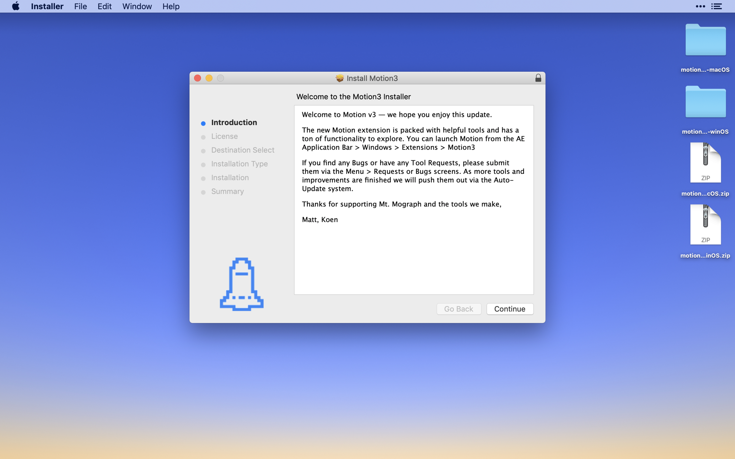This screenshot has width=735, height=459.
Task: Click the gray bullet next to Summary
Action: point(203,192)
